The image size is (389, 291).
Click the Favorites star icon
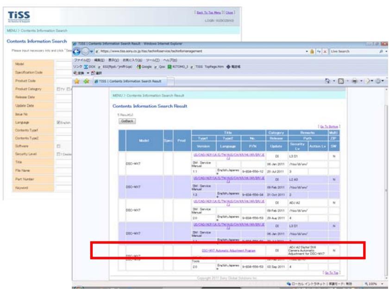tap(78, 80)
